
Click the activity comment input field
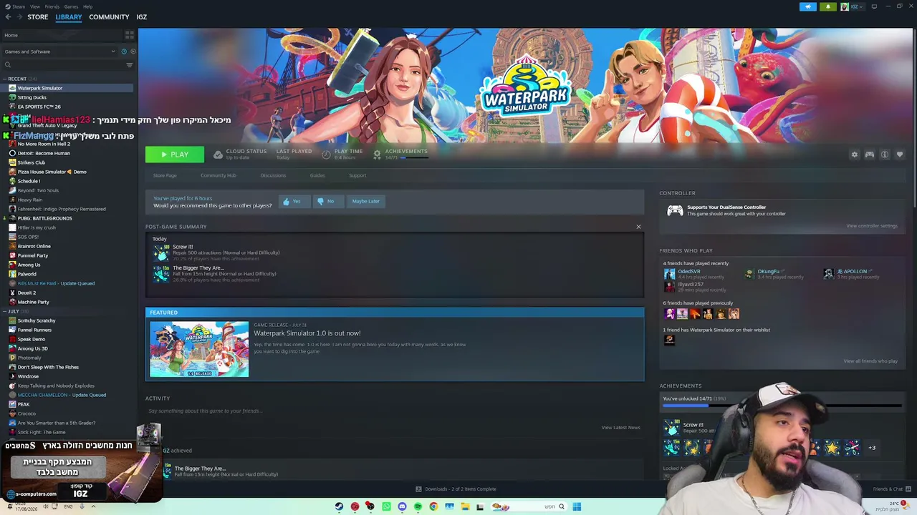(394, 411)
